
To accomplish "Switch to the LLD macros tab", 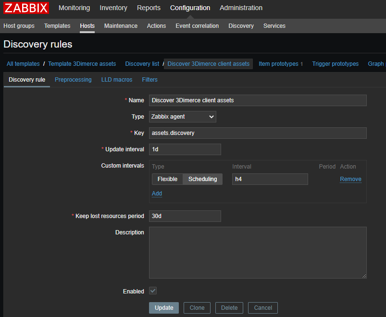I will point(116,80).
